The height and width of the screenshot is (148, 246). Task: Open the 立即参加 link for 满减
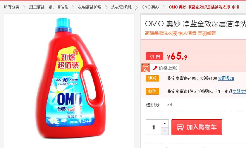pyautogui.click(x=226, y=78)
